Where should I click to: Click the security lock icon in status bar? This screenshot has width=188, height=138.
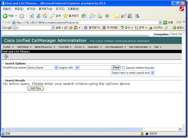pos(142,134)
